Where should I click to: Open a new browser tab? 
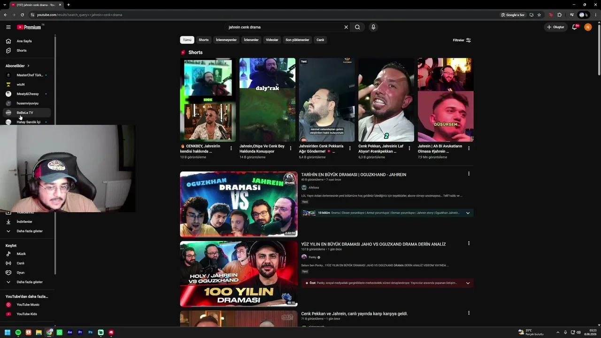(69, 5)
